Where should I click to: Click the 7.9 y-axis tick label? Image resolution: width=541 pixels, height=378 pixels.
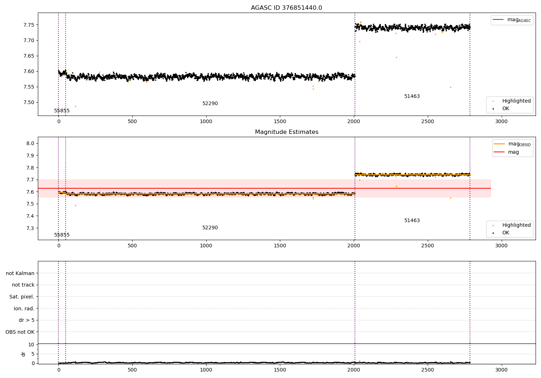[30, 156]
